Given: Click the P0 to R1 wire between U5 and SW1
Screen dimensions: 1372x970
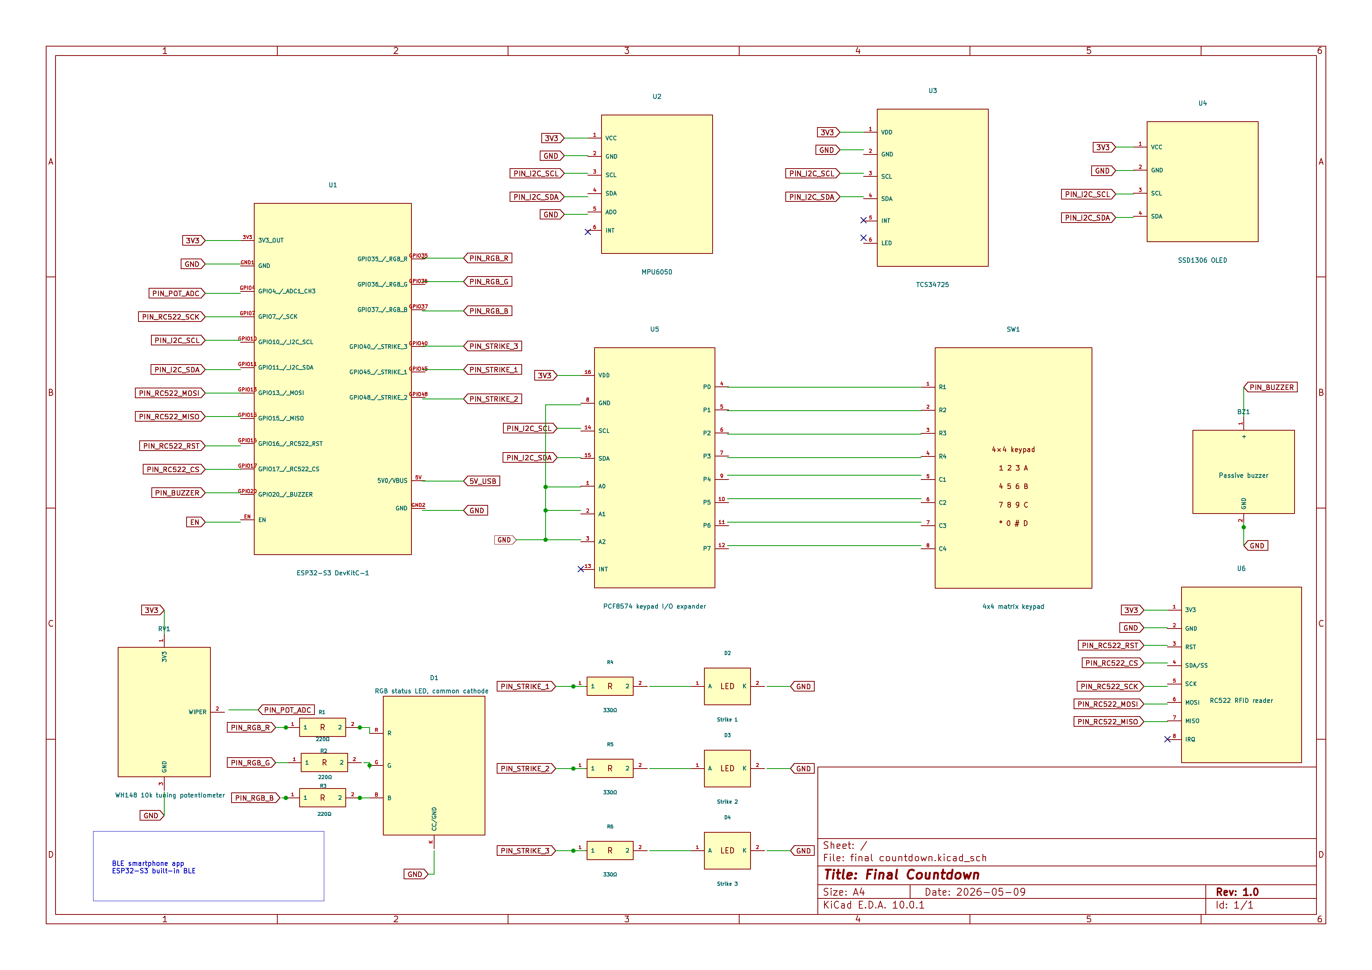Looking at the screenshot, I should [x=824, y=387].
